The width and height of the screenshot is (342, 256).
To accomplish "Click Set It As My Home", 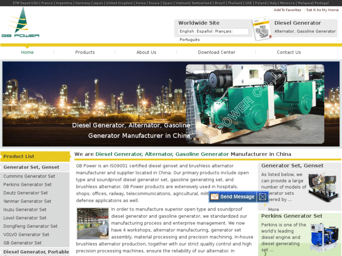I will tap(322, 10).
